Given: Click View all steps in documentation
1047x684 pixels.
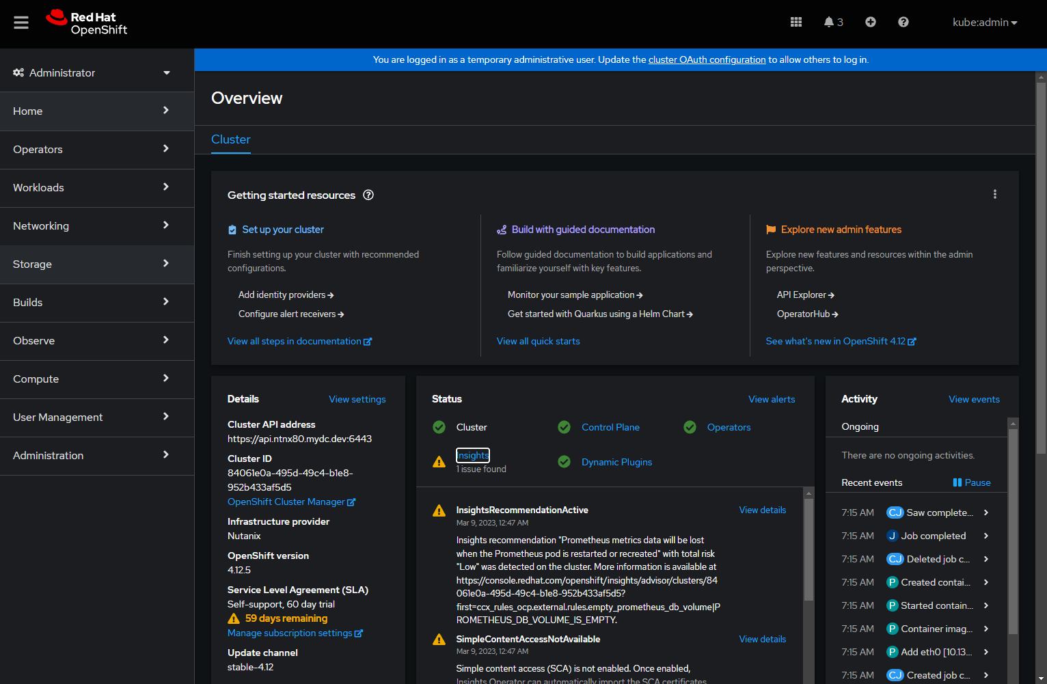Looking at the screenshot, I should [x=299, y=341].
